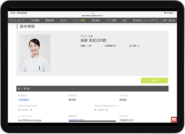The width and height of the screenshot is (185, 134).
Task: Open 商品管理 in the navigation bar
Action: point(95,20)
